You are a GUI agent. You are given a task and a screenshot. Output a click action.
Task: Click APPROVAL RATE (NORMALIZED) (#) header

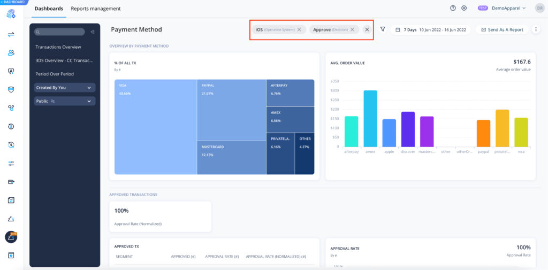coord(276,257)
